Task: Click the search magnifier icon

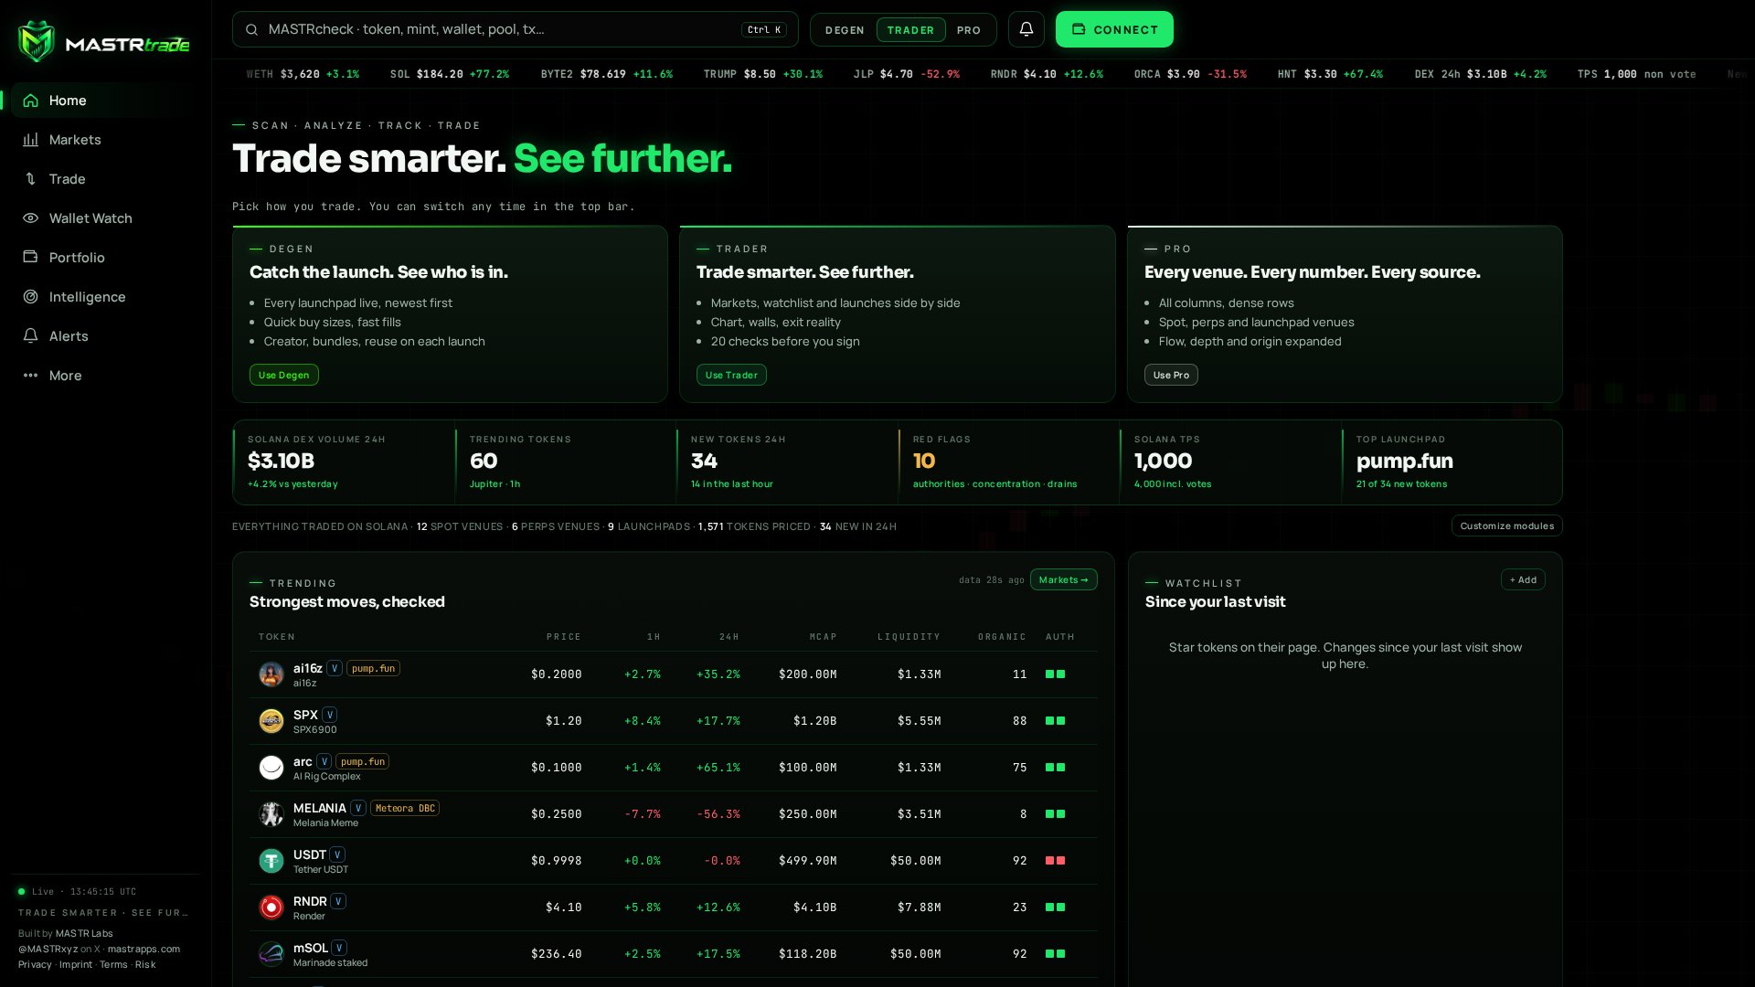Action: pos(251,29)
